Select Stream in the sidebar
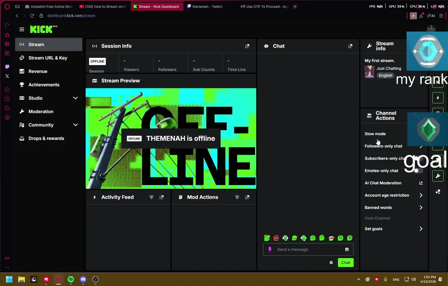448x286 pixels. tap(49, 44)
